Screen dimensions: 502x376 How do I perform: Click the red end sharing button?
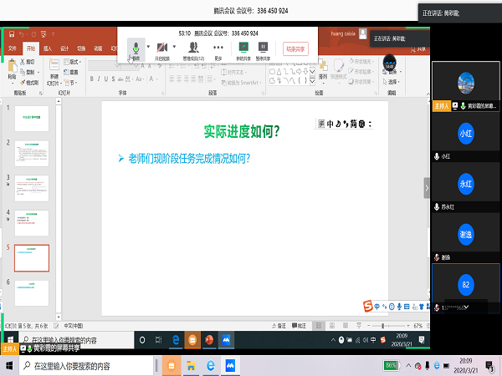click(x=295, y=48)
